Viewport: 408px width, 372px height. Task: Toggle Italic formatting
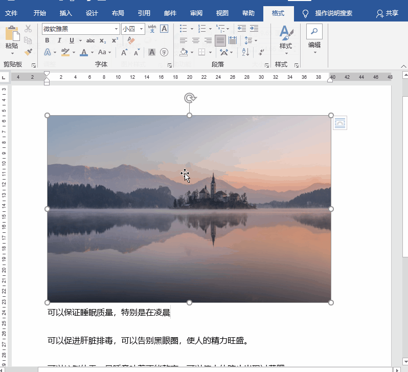click(x=59, y=40)
